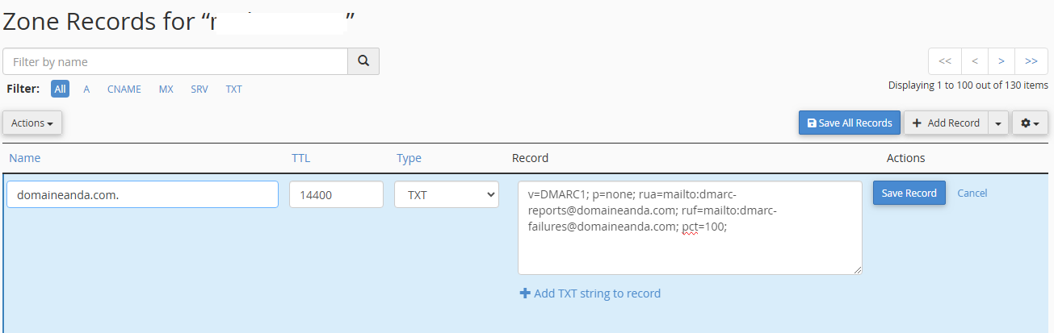
Task: Jump to last page of records
Action: (x=1031, y=61)
